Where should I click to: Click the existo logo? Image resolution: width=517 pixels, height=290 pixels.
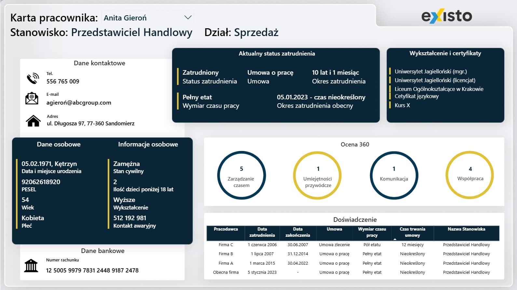[x=446, y=16]
